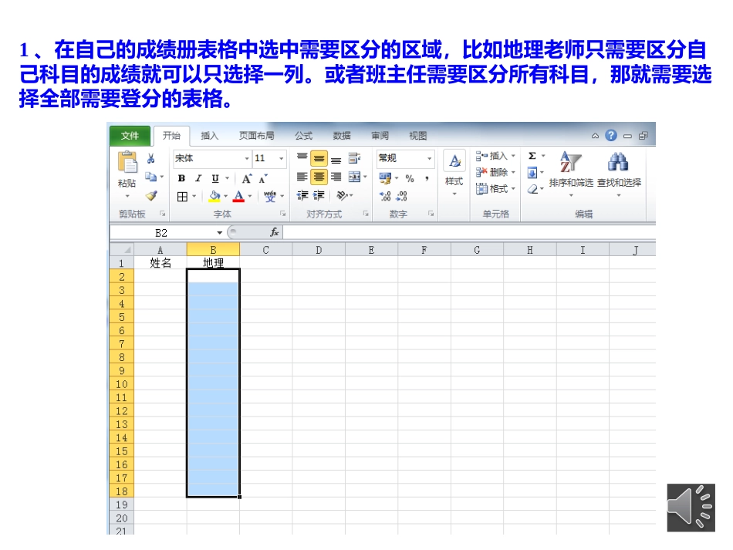Open the number format 常规 dropdown
This screenshot has width=733, height=550.
429,158
